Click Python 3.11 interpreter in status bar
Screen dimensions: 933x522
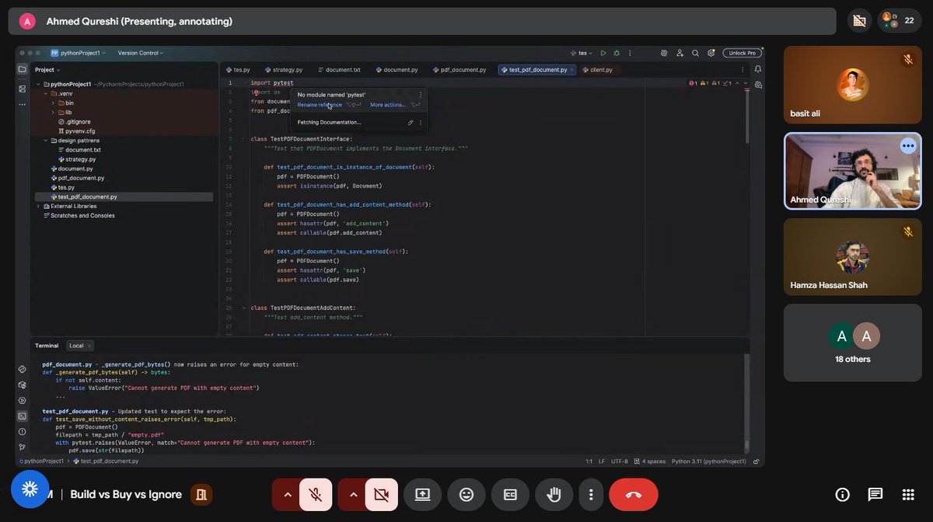pos(709,461)
